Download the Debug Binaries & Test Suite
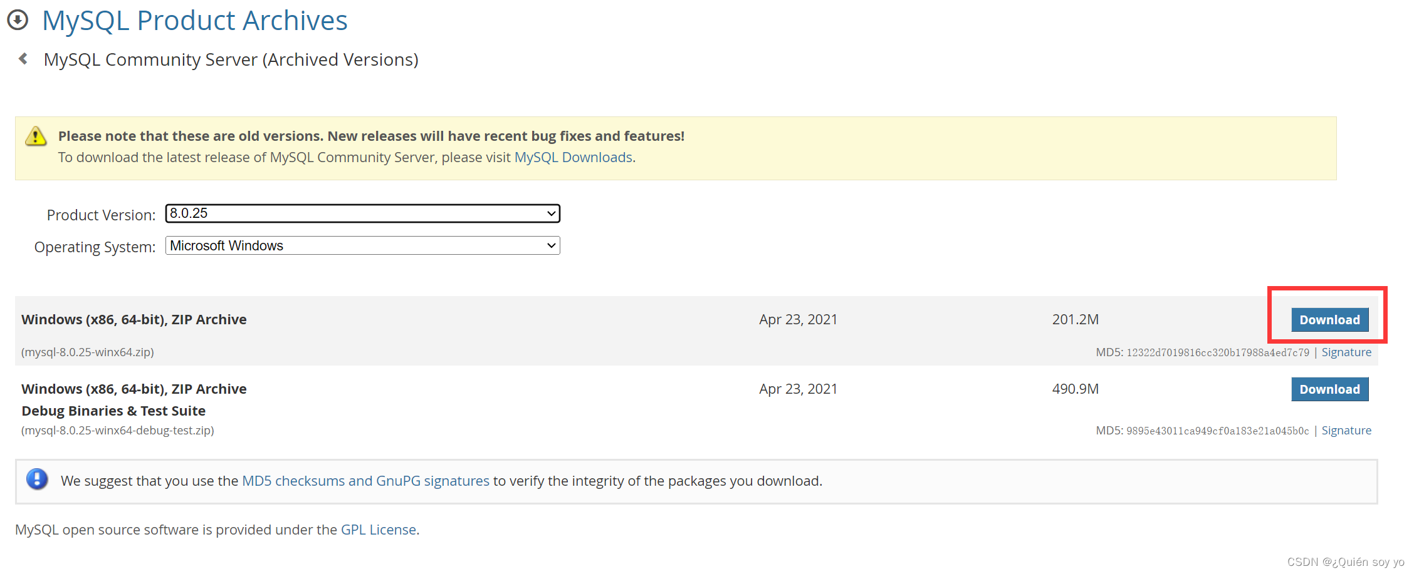The width and height of the screenshot is (1414, 574). pyautogui.click(x=1329, y=389)
